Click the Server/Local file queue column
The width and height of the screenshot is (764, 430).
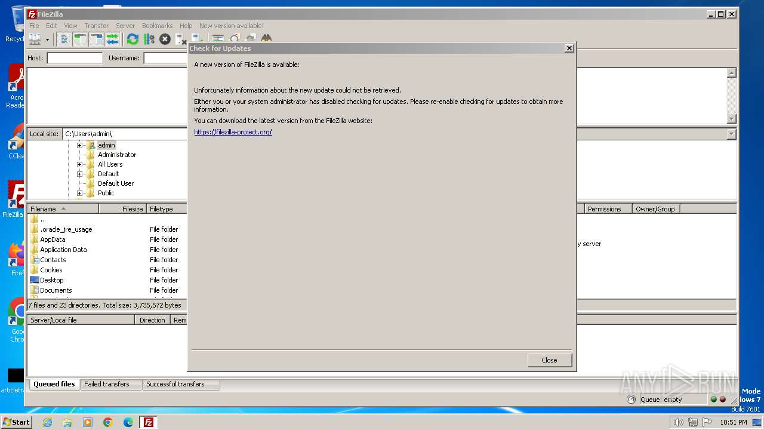click(81, 320)
